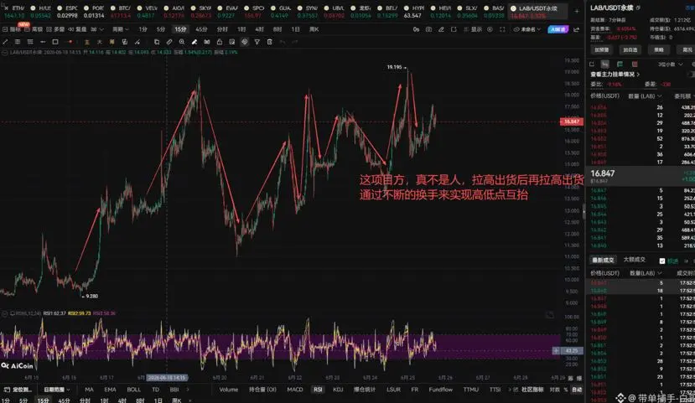Click the 策略 strategy button
The width and height of the screenshot is (695, 403).
tap(659, 49)
